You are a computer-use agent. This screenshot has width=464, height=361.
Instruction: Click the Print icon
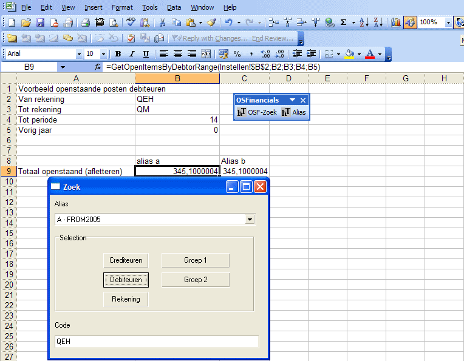86,22
